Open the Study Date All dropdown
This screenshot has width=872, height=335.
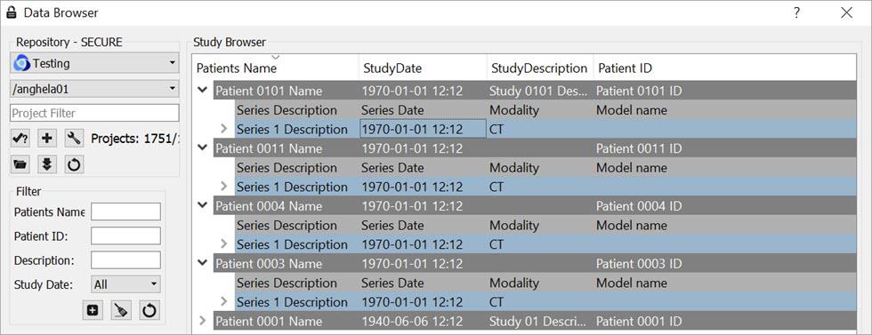click(125, 284)
